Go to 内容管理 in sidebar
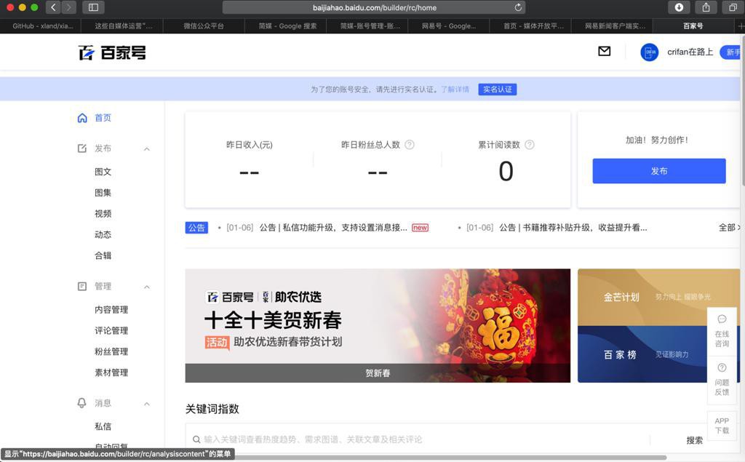 point(111,309)
